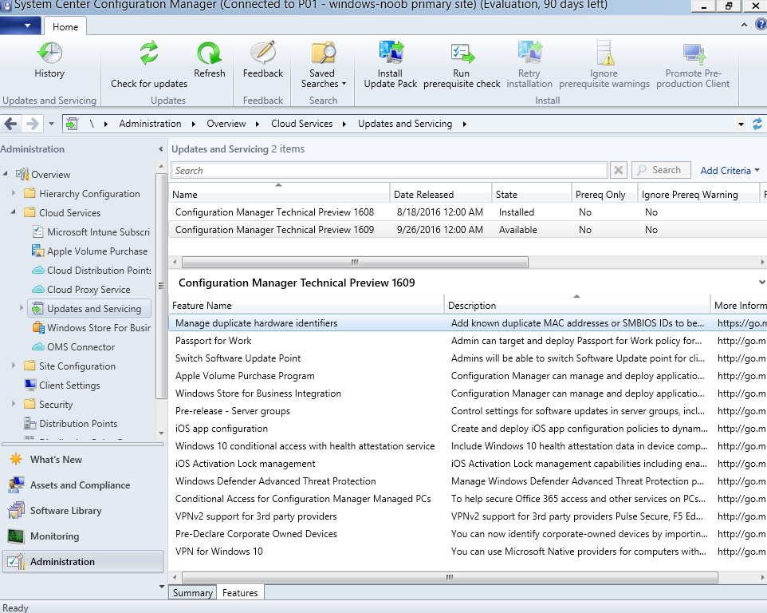Clear the search box
The height and width of the screenshot is (613, 767).
618,170
